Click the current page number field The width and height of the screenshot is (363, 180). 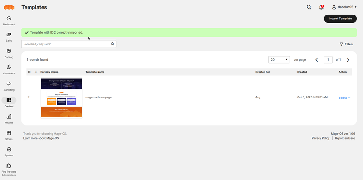click(328, 60)
